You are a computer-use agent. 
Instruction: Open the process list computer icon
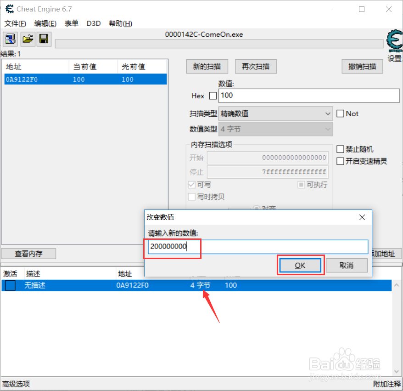point(10,39)
